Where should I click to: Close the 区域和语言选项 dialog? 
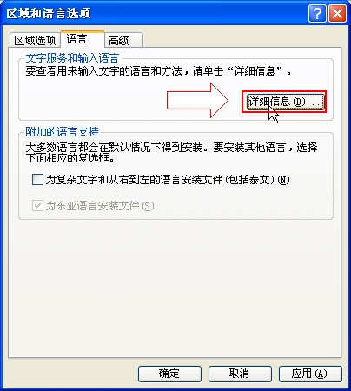pos(337,13)
